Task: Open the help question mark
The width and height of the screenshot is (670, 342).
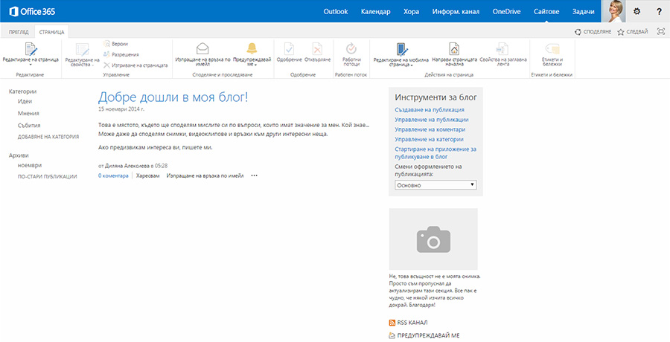Action: click(660, 12)
